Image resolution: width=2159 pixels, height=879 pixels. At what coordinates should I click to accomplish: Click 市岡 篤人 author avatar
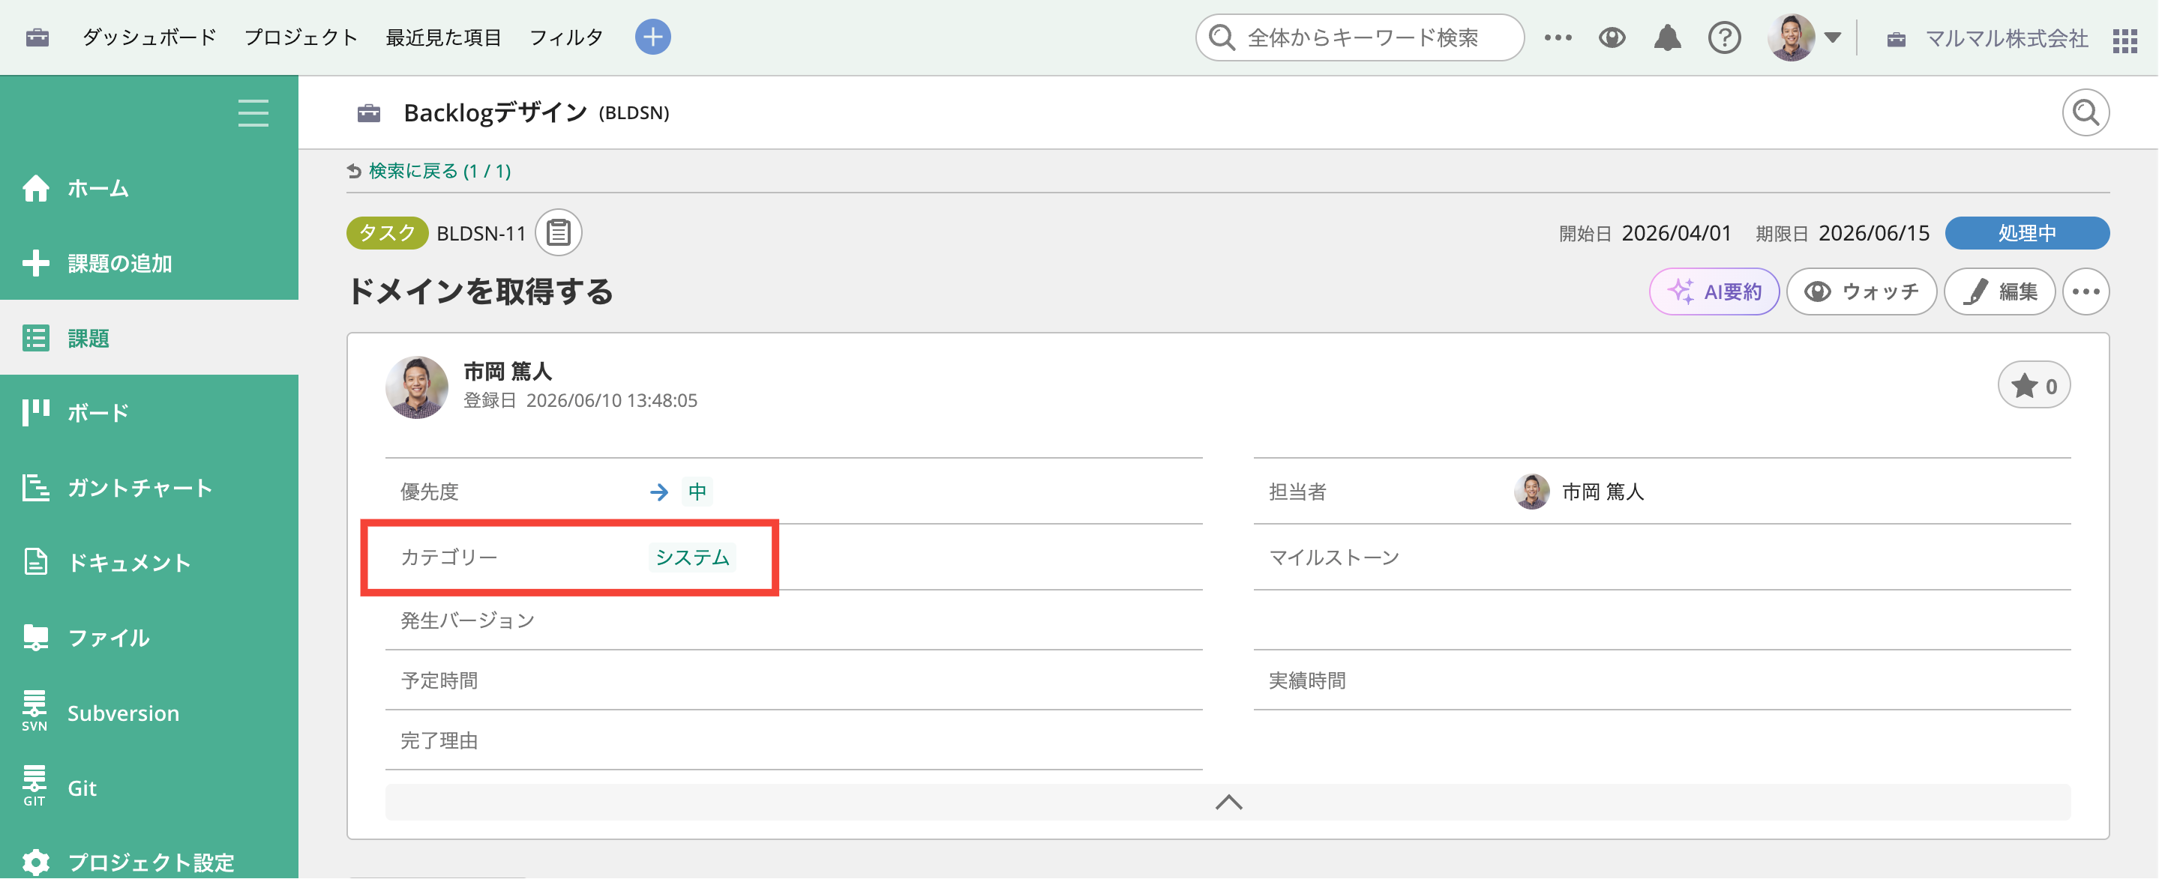pos(416,387)
